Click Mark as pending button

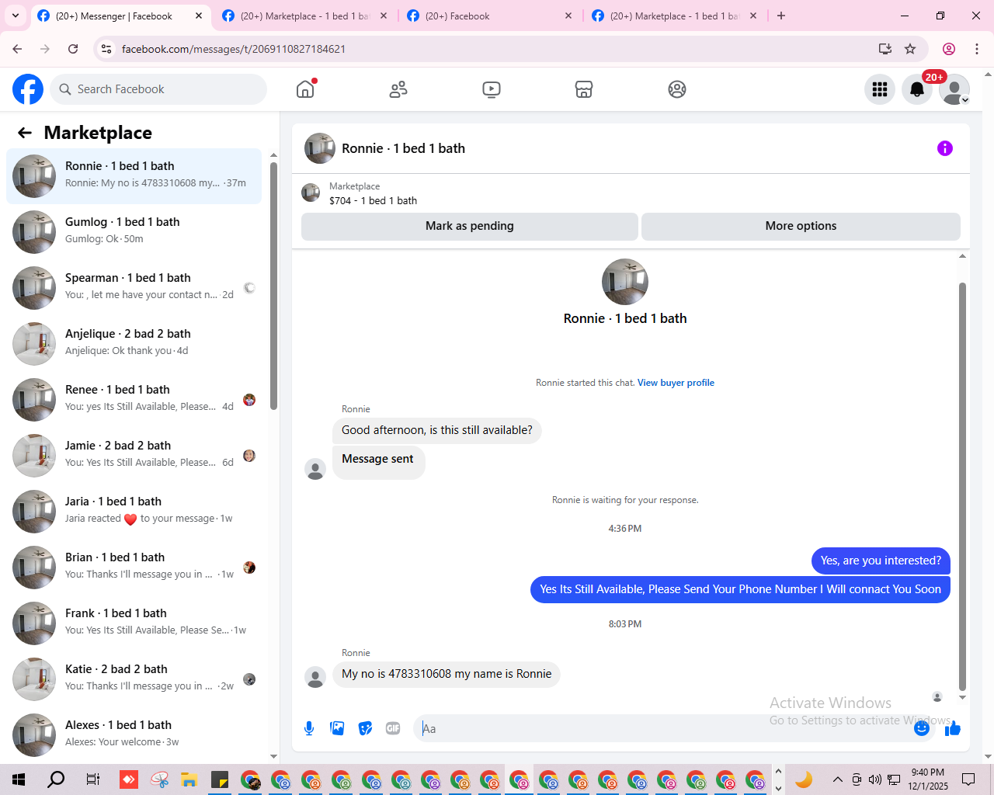[x=470, y=226]
